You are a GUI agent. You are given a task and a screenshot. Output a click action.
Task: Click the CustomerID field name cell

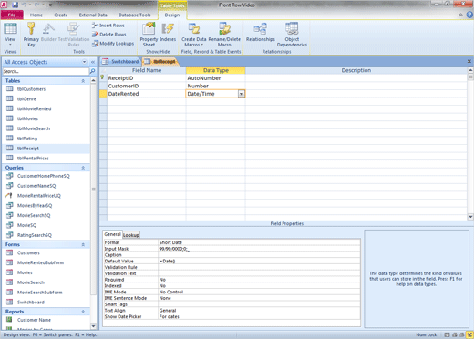click(x=147, y=86)
